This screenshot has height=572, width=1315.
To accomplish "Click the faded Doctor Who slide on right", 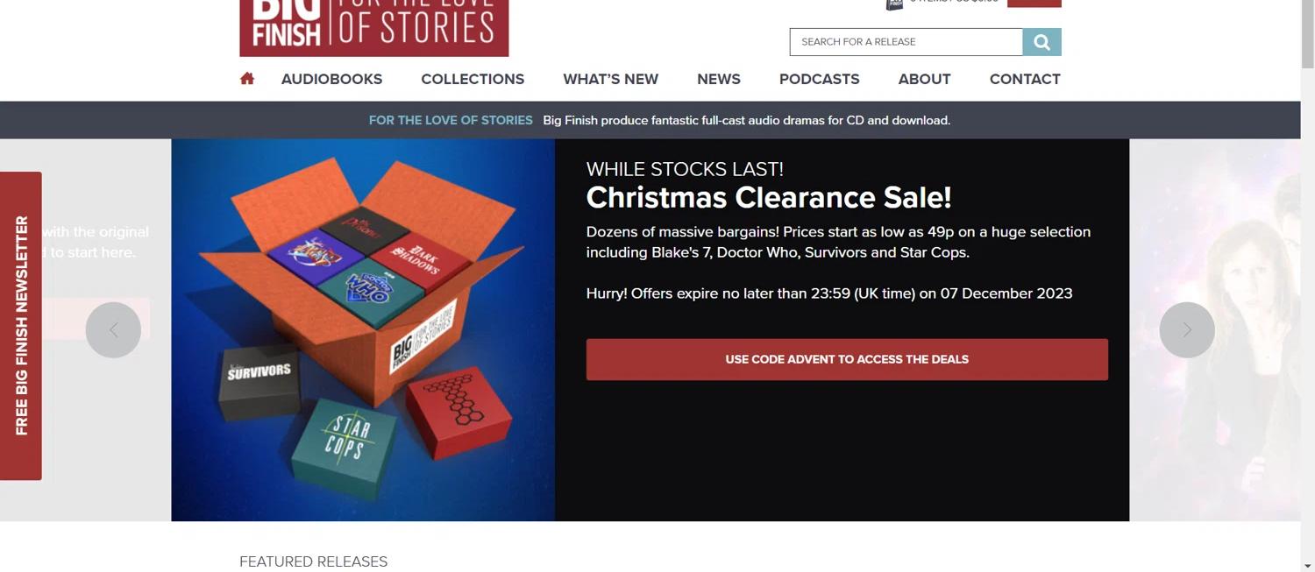I will (x=1215, y=330).
